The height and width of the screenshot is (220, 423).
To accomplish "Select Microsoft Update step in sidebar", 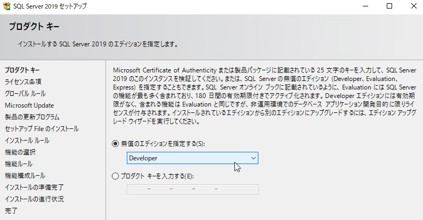I will coord(29,105).
